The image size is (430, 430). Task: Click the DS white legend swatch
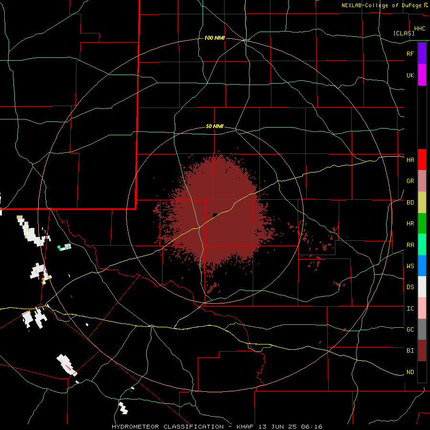[x=422, y=287]
